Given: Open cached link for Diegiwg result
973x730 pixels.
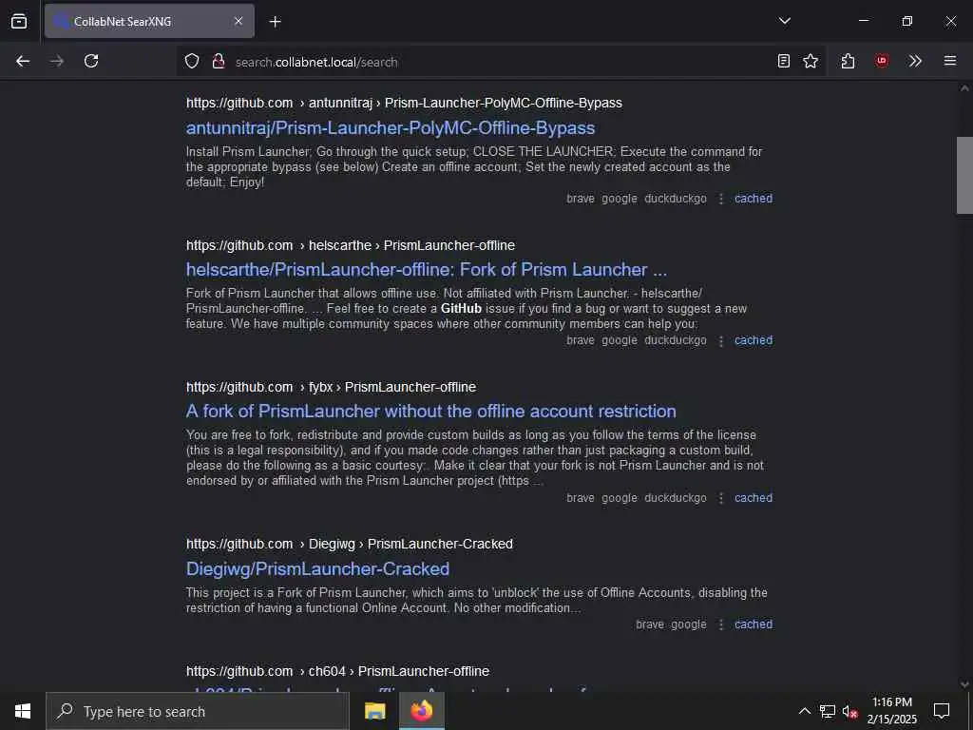Looking at the screenshot, I should [754, 624].
